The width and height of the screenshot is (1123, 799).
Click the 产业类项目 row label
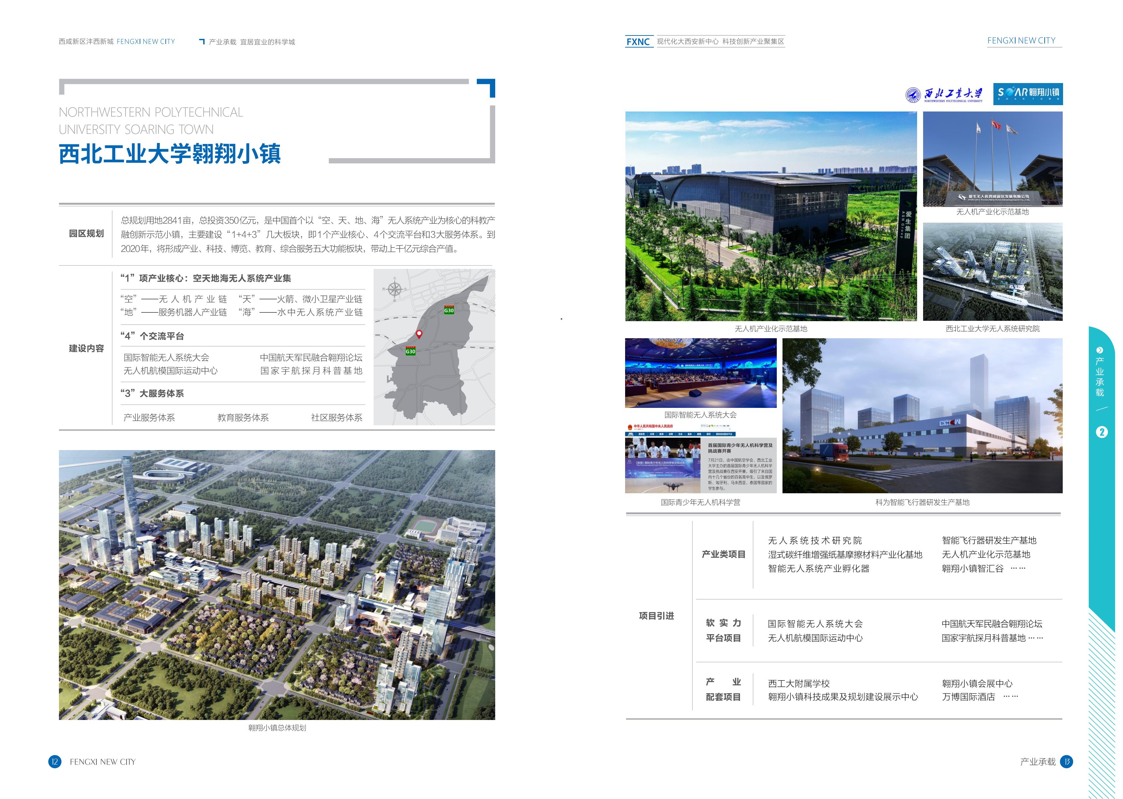coord(723,555)
